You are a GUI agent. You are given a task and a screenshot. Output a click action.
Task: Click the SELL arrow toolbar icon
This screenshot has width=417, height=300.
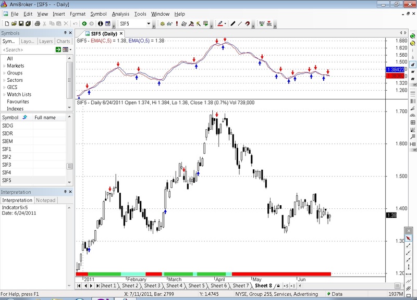coord(269,23)
